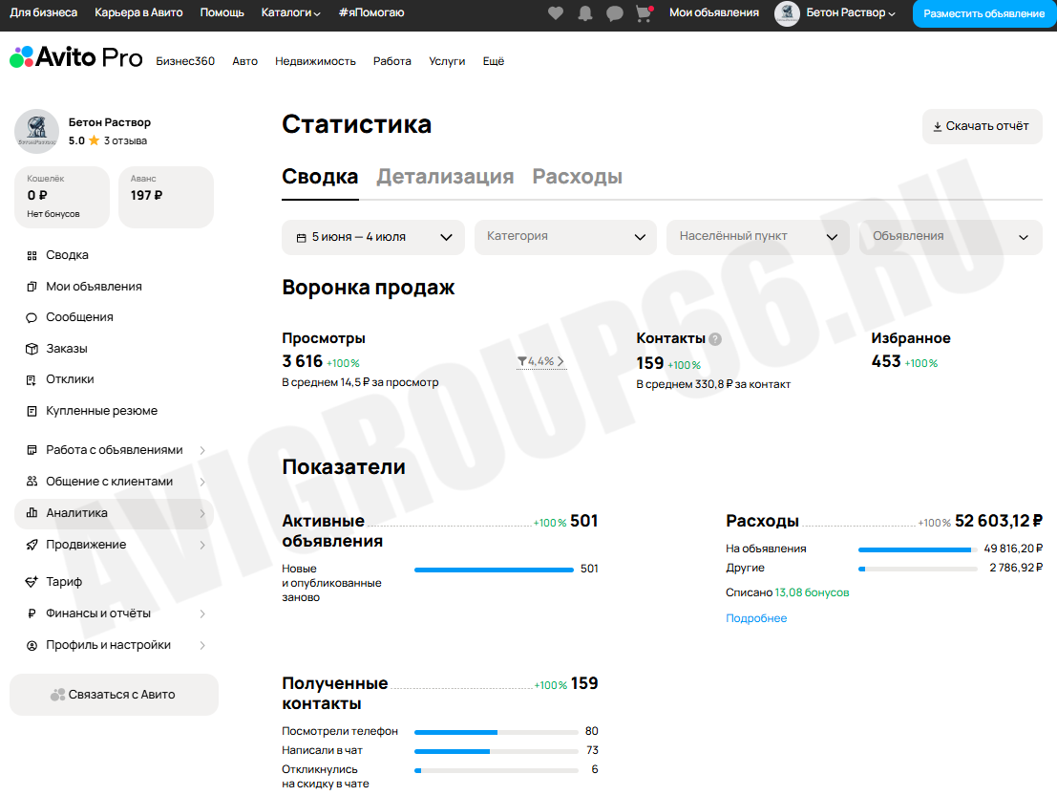Click the rating star beside 5.0
This screenshot has height=796, width=1057.
pyautogui.click(x=94, y=140)
